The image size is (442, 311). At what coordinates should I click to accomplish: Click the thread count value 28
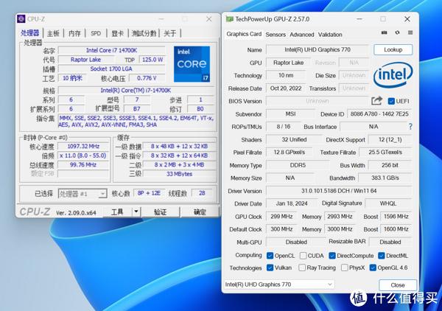[x=202, y=193]
